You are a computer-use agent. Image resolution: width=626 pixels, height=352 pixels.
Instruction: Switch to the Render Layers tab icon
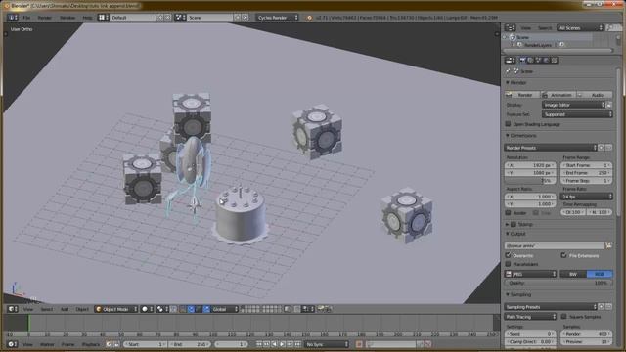pyautogui.click(x=530, y=61)
